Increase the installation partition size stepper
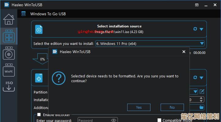This screenshot has height=122, width=221. pos(201,98)
